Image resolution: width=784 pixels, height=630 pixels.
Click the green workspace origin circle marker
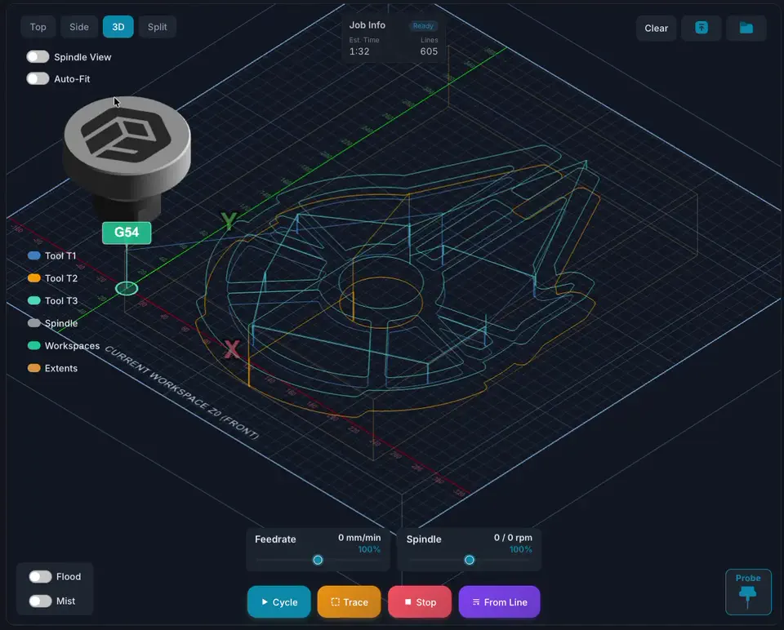click(x=127, y=288)
